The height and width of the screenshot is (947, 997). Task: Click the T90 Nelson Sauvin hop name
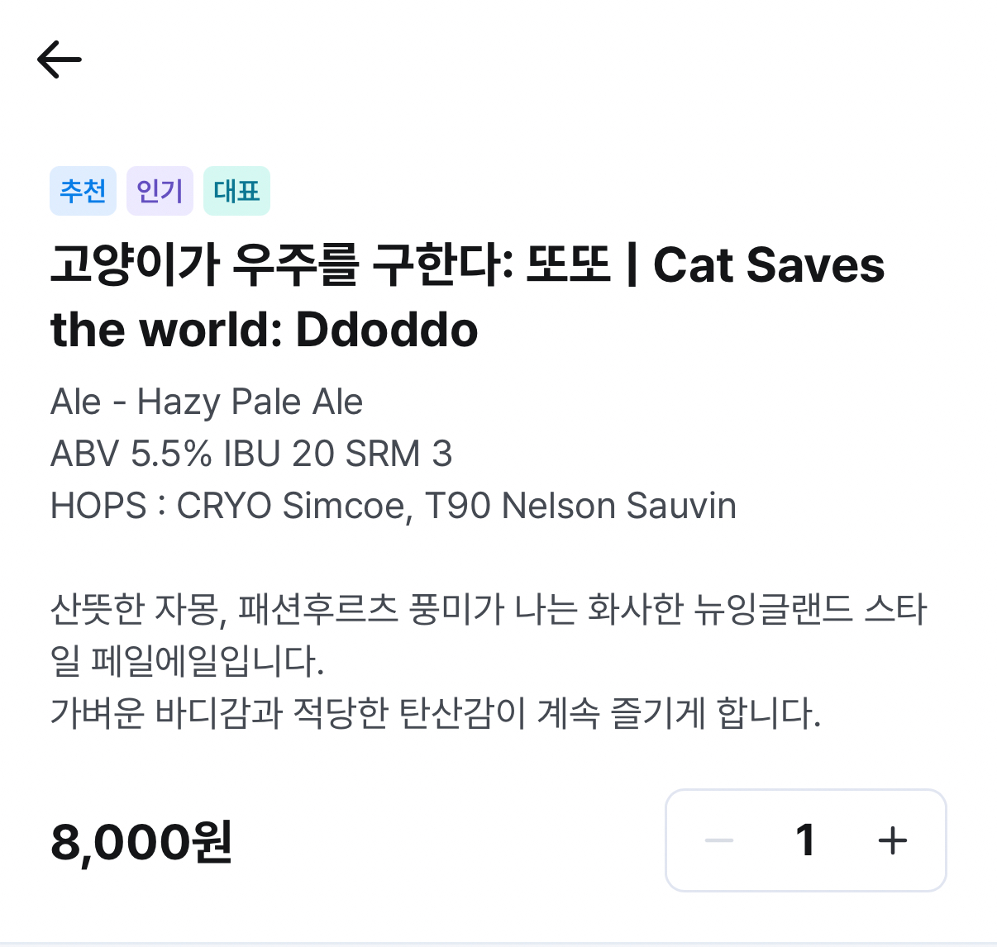coord(580,506)
